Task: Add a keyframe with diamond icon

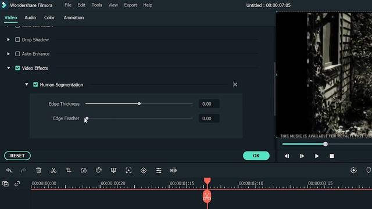Action: pyautogui.click(x=144, y=170)
